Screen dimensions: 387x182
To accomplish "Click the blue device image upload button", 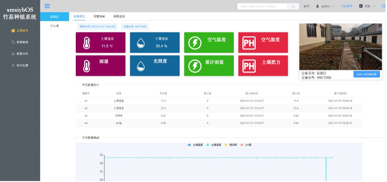I will pos(367,74).
